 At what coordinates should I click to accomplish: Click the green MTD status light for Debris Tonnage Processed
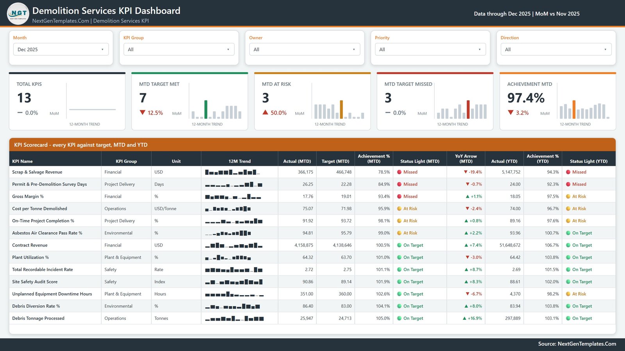coord(400,318)
